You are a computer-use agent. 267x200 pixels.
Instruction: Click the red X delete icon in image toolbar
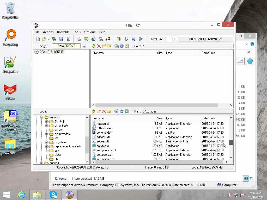pyautogui.click(x=99, y=46)
